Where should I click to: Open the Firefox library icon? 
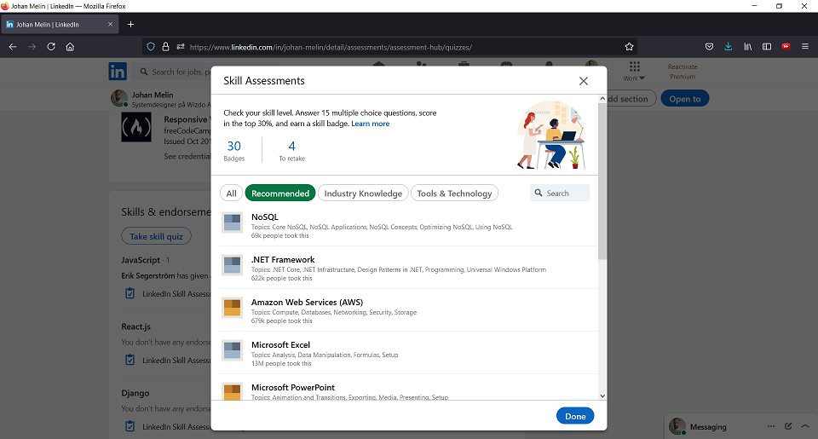(x=748, y=47)
